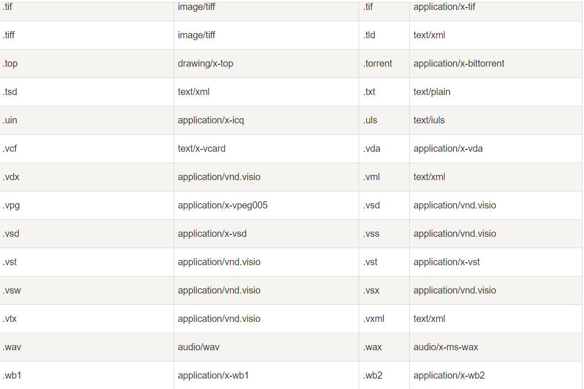
Task: Click the application/x-tif MIME type cell
Action: (x=496, y=10)
